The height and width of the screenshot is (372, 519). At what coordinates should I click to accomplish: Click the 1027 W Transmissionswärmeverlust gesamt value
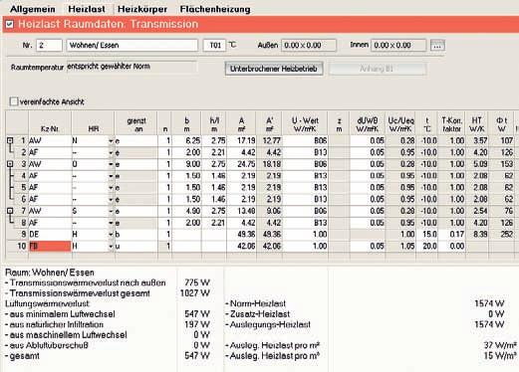coord(195,293)
